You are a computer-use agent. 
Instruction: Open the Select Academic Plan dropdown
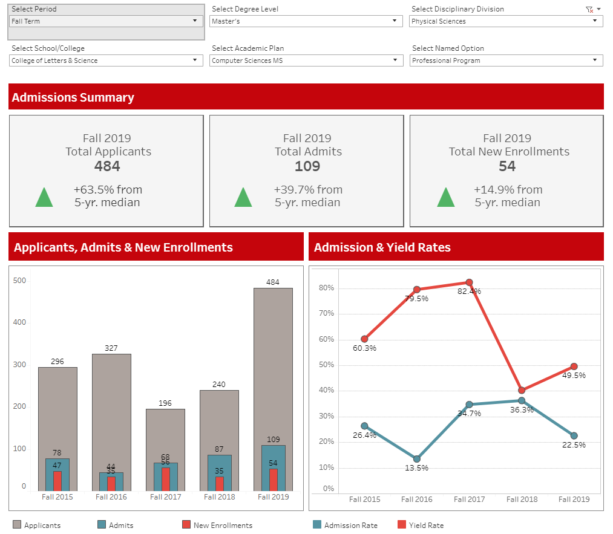[x=306, y=60]
